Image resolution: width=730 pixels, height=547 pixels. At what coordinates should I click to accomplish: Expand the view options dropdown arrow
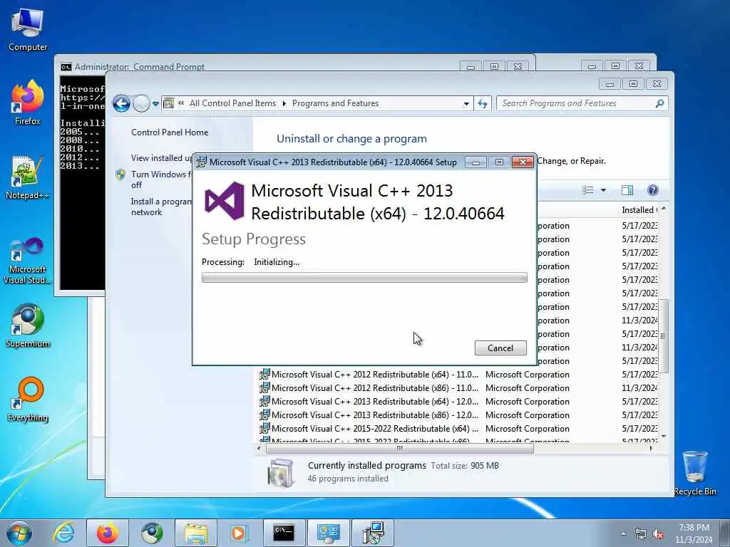[603, 189]
